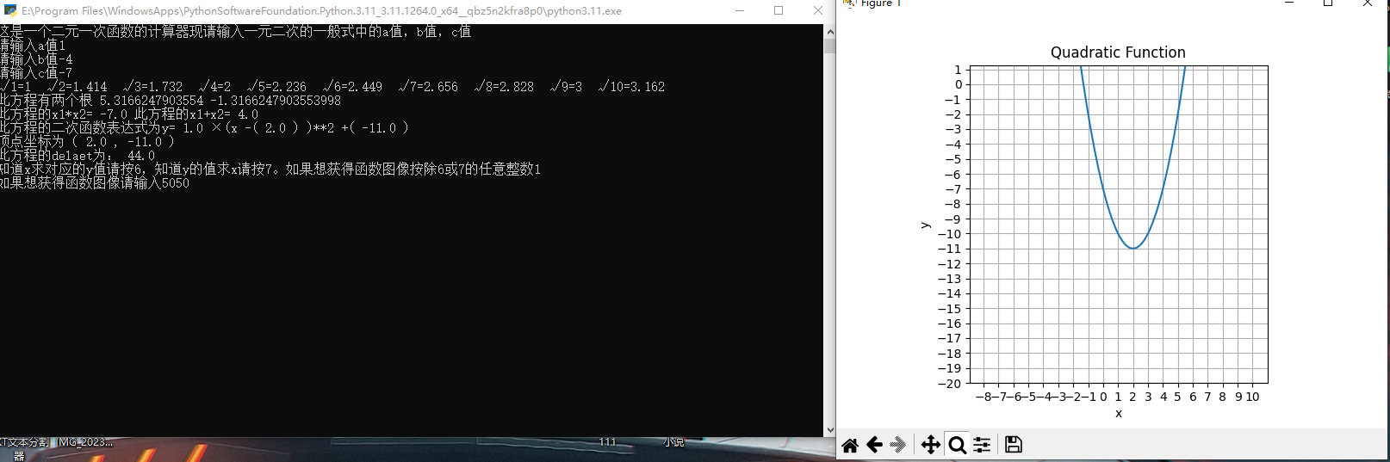Click the x axis label of the plot
Screen dimensions: 1390x462
(1119, 414)
